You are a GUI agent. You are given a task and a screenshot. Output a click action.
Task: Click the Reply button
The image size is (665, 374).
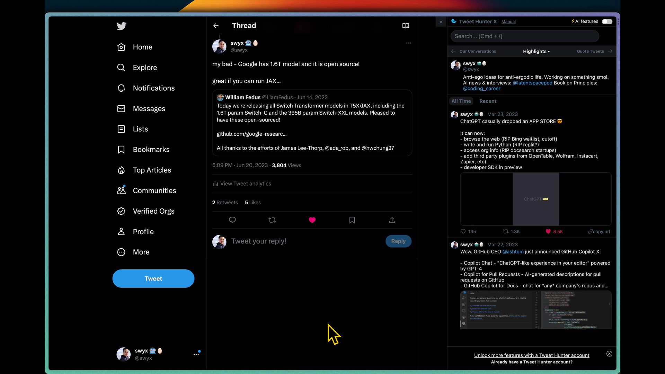pos(398,241)
